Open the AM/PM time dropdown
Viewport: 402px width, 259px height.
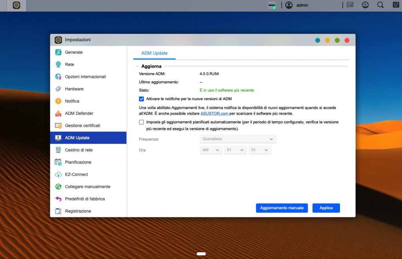(211, 150)
